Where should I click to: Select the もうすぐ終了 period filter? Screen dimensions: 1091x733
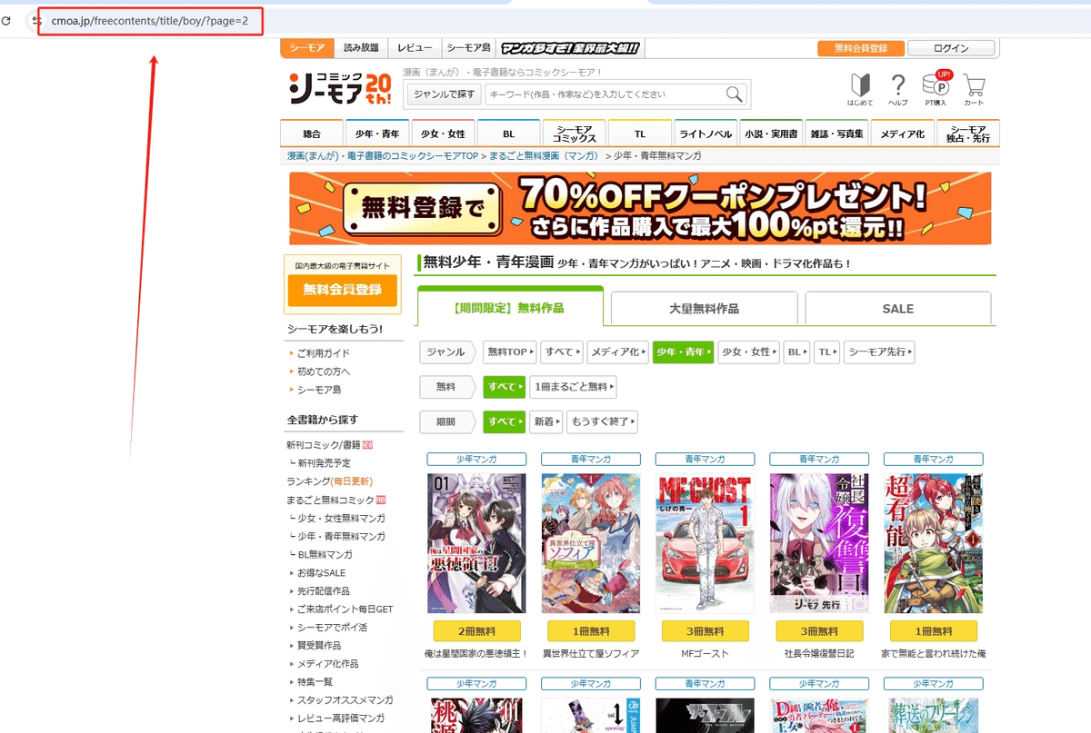pos(601,421)
